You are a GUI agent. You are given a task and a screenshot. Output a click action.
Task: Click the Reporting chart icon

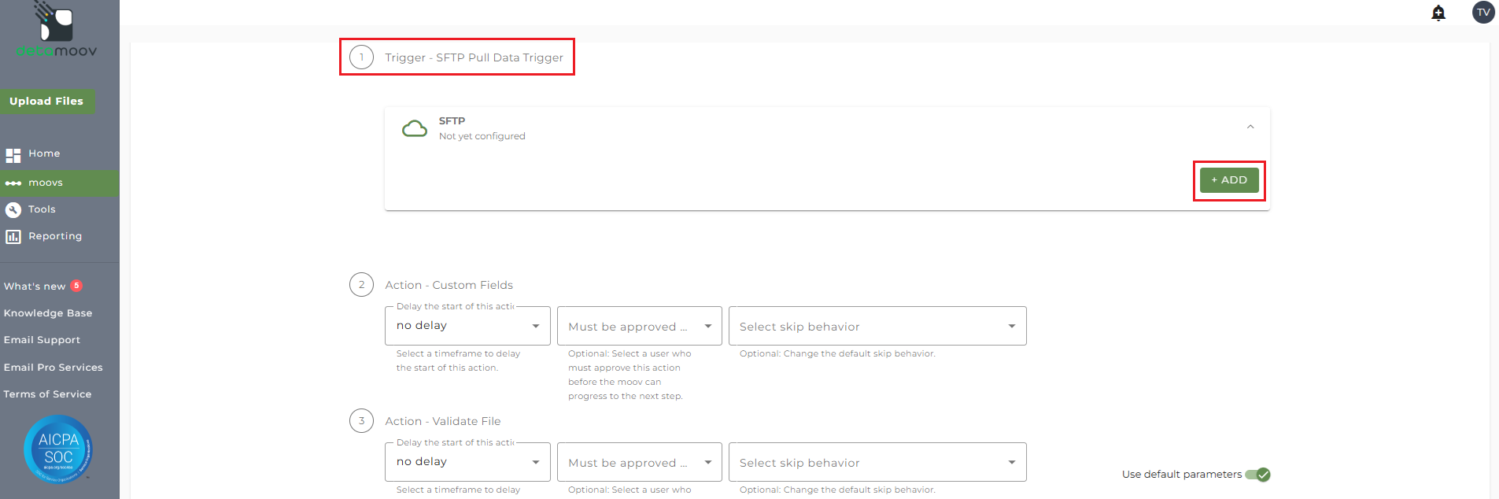13,236
